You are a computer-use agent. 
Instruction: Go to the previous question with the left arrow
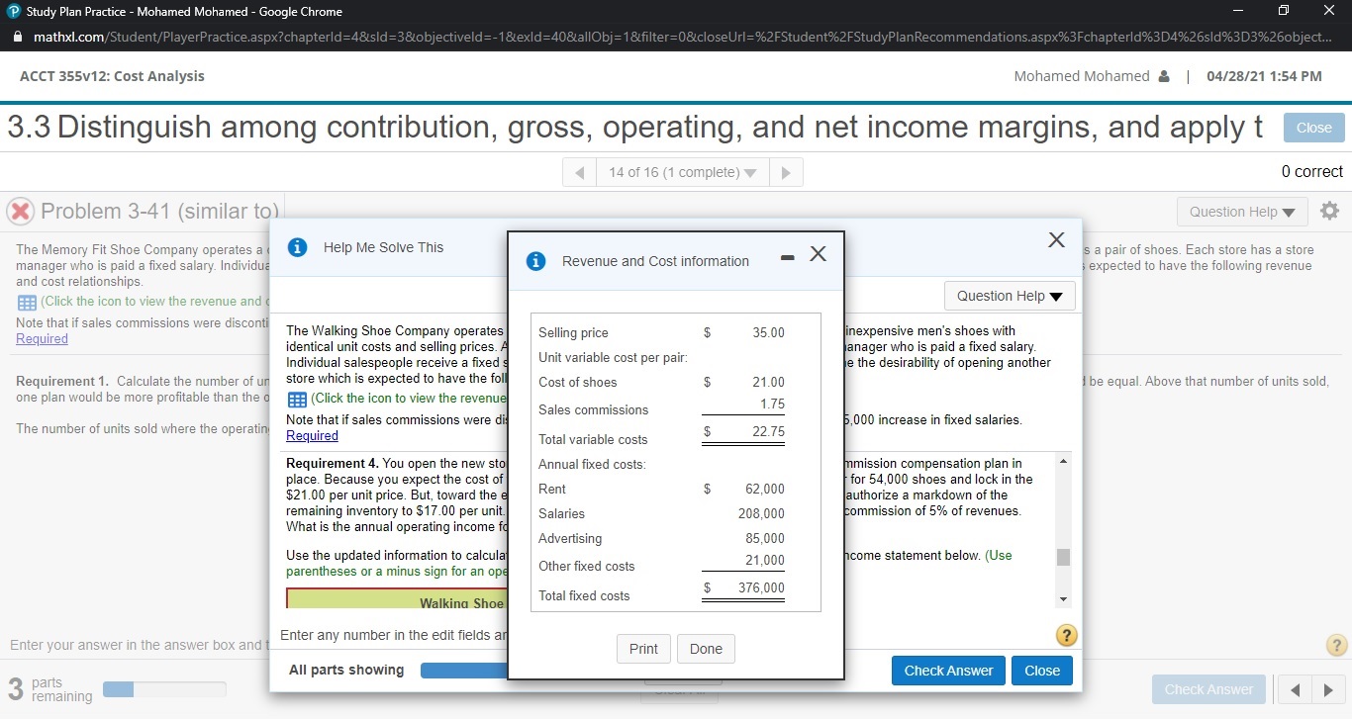pos(580,172)
